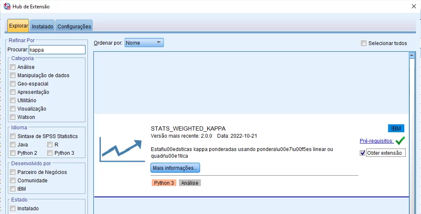Click the Versão mais recente 2.0.0 text
Screen dimensions: 421x214
181,136
